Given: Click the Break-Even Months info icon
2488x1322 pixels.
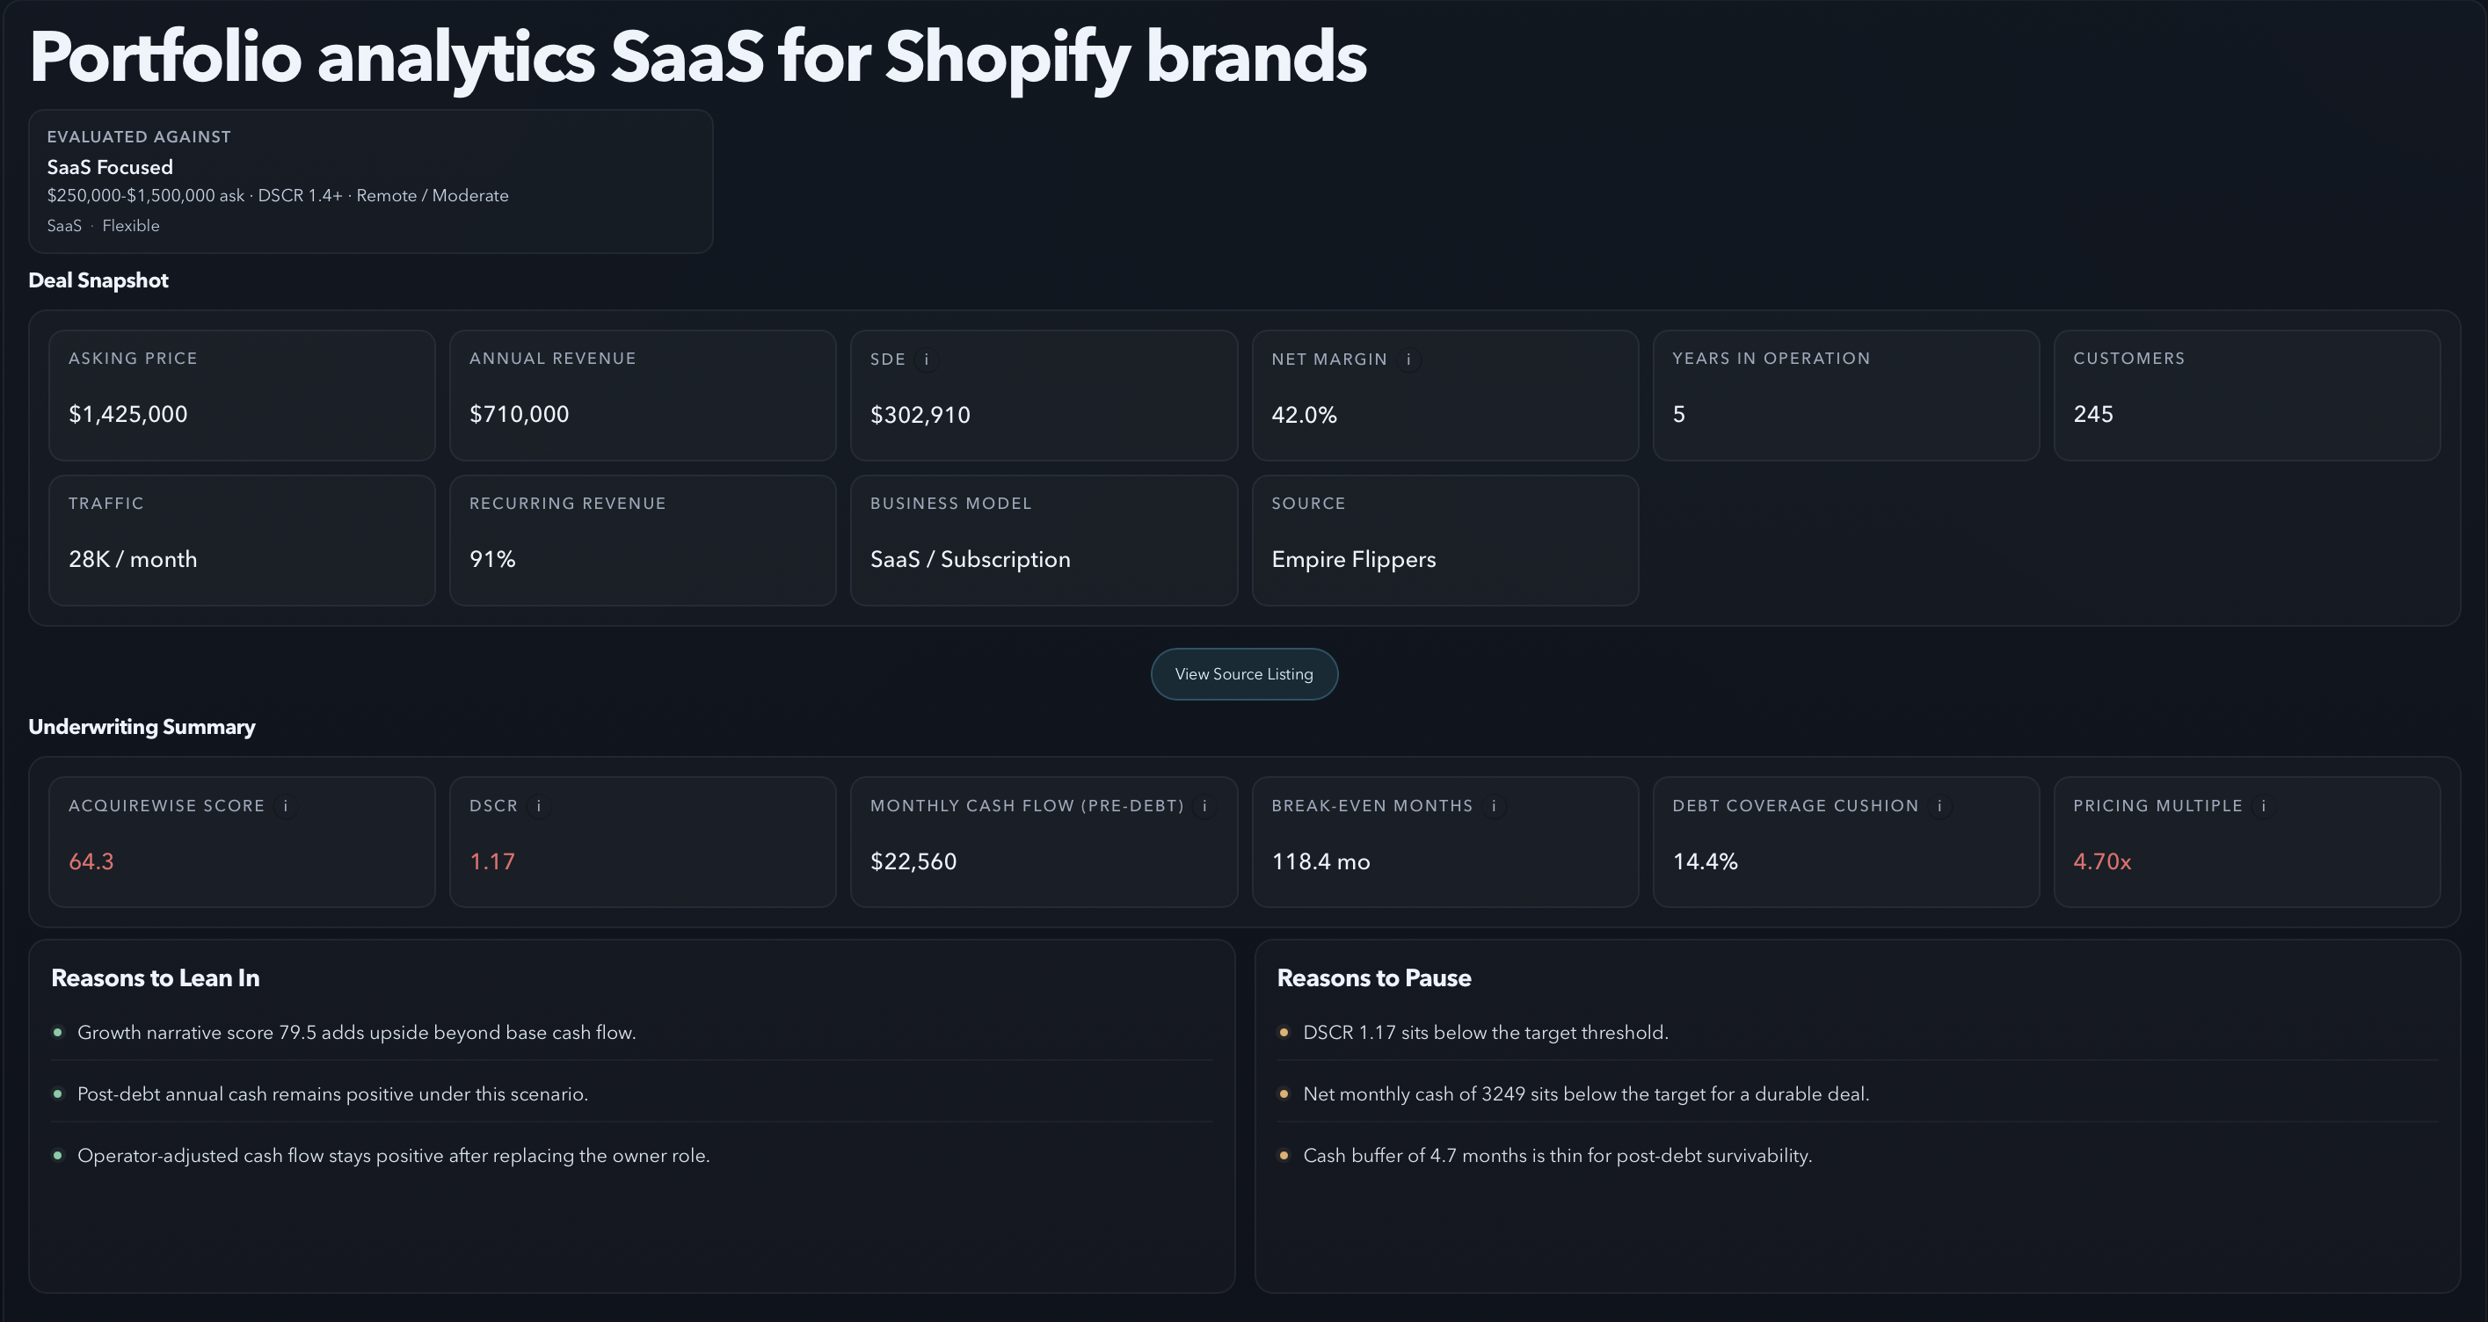Looking at the screenshot, I should [1493, 805].
